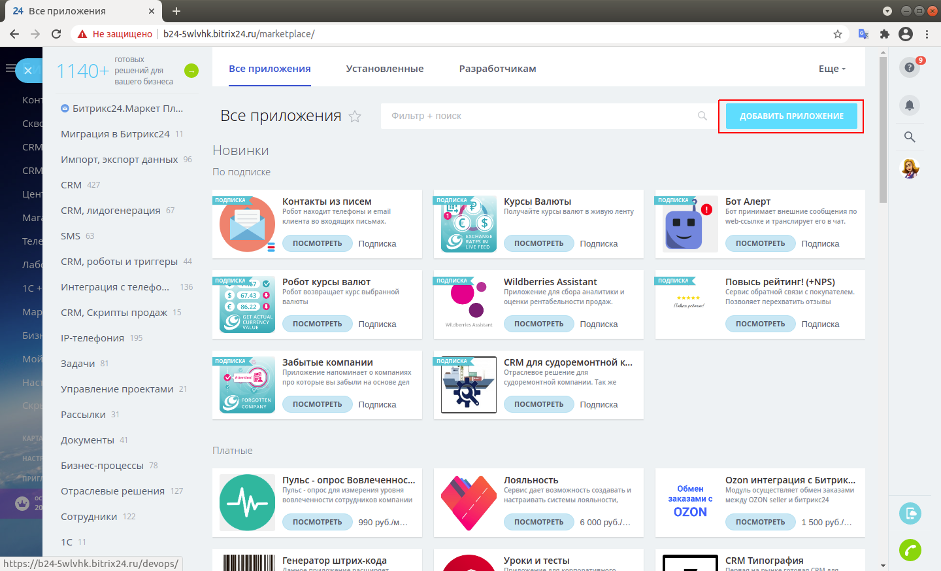The width and height of the screenshot is (941, 571).
Task: Click ПОСМОТРЕТЬ for Ozon интеграция
Action: point(761,522)
